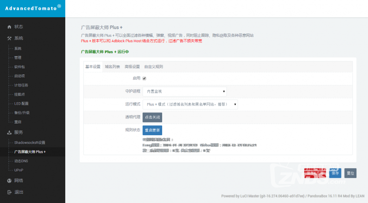
Task: Open the 动态DNS sidebar item
Action: pyautogui.click(x=21, y=161)
